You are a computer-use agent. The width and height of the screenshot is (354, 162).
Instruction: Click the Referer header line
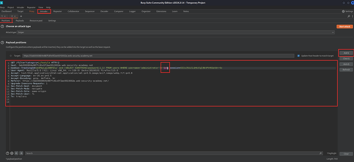point(60,81)
